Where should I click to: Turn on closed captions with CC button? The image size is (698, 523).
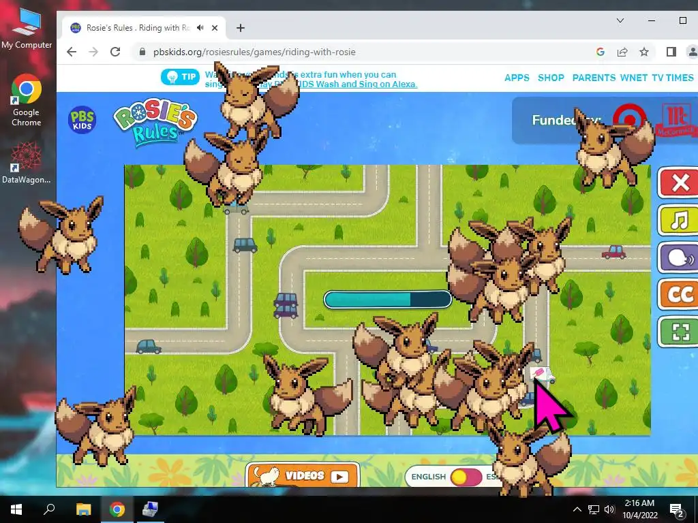(x=679, y=294)
